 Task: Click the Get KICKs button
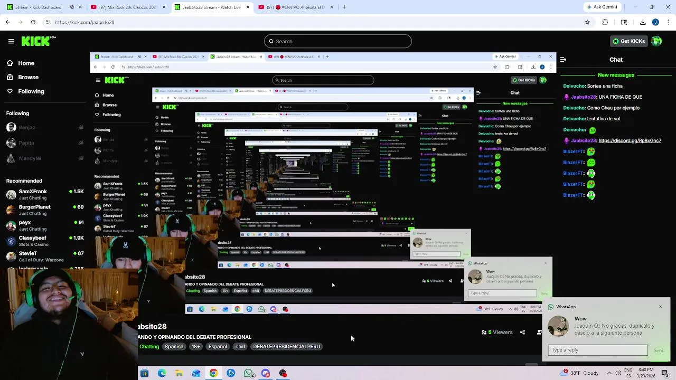(x=628, y=41)
